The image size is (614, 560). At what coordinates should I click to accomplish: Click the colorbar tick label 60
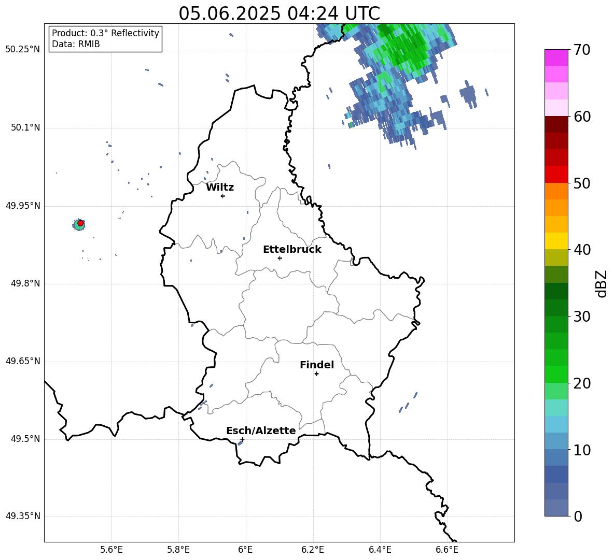(x=581, y=117)
